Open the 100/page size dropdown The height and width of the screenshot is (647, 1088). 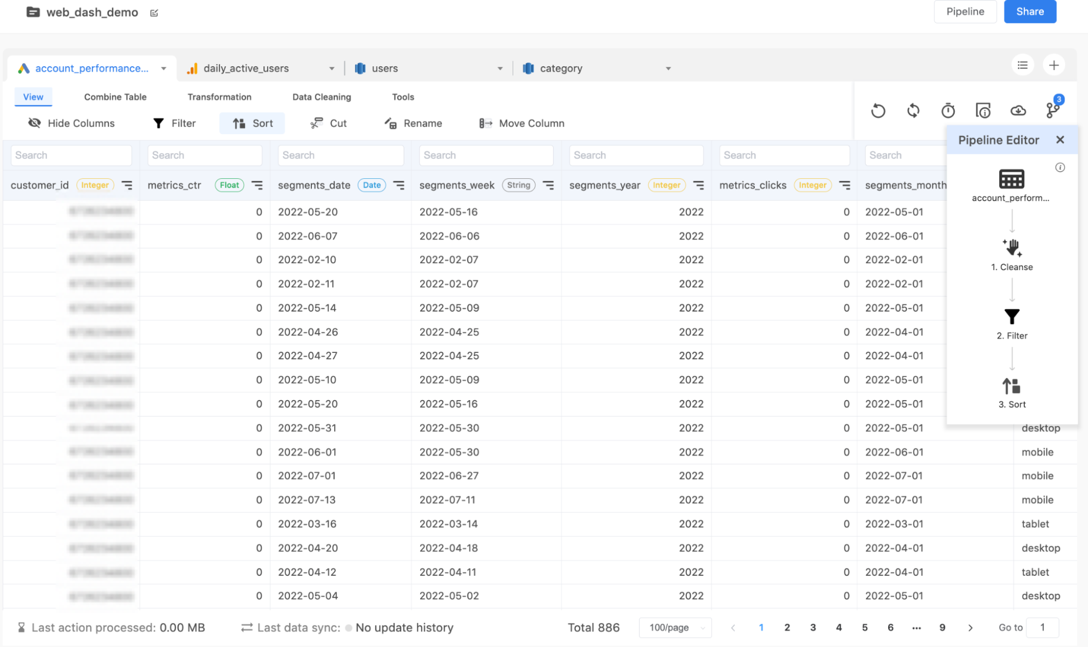coord(675,627)
